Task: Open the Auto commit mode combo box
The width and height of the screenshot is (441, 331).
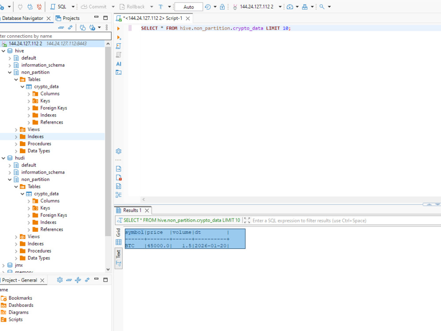Action: tap(189, 7)
